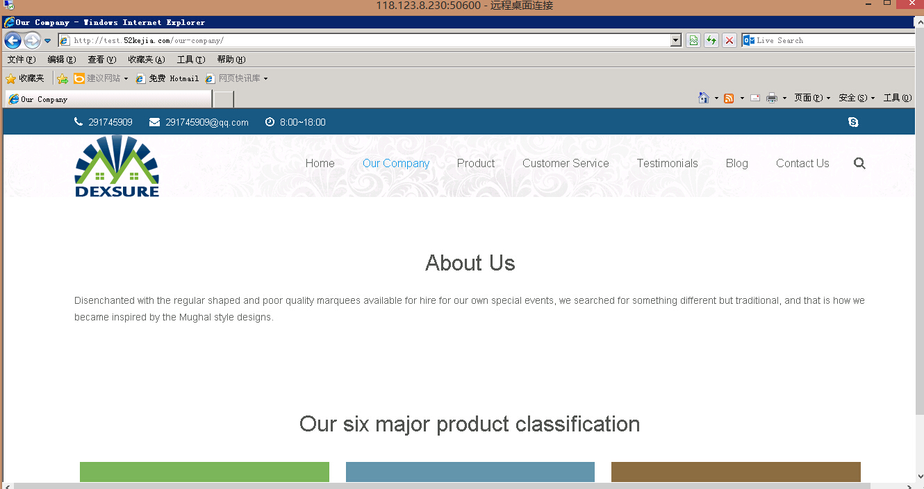924x489 pixels.
Task: Click the orange RSS feeds icon
Action: pyautogui.click(x=729, y=98)
